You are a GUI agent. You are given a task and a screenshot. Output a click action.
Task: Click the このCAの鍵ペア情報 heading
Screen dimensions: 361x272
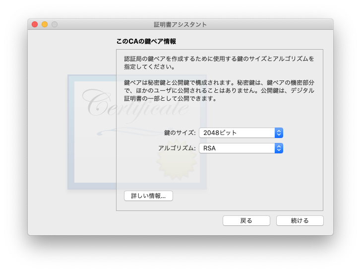click(146, 42)
